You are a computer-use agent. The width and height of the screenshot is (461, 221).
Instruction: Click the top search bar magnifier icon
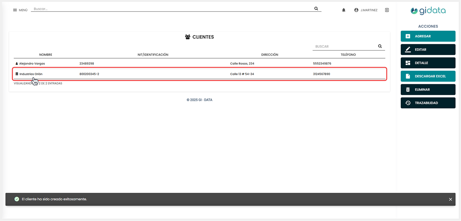coord(316,9)
